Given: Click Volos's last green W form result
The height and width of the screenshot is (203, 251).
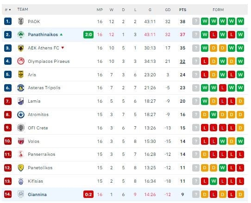Looking at the screenshot, I should tap(240, 141).
